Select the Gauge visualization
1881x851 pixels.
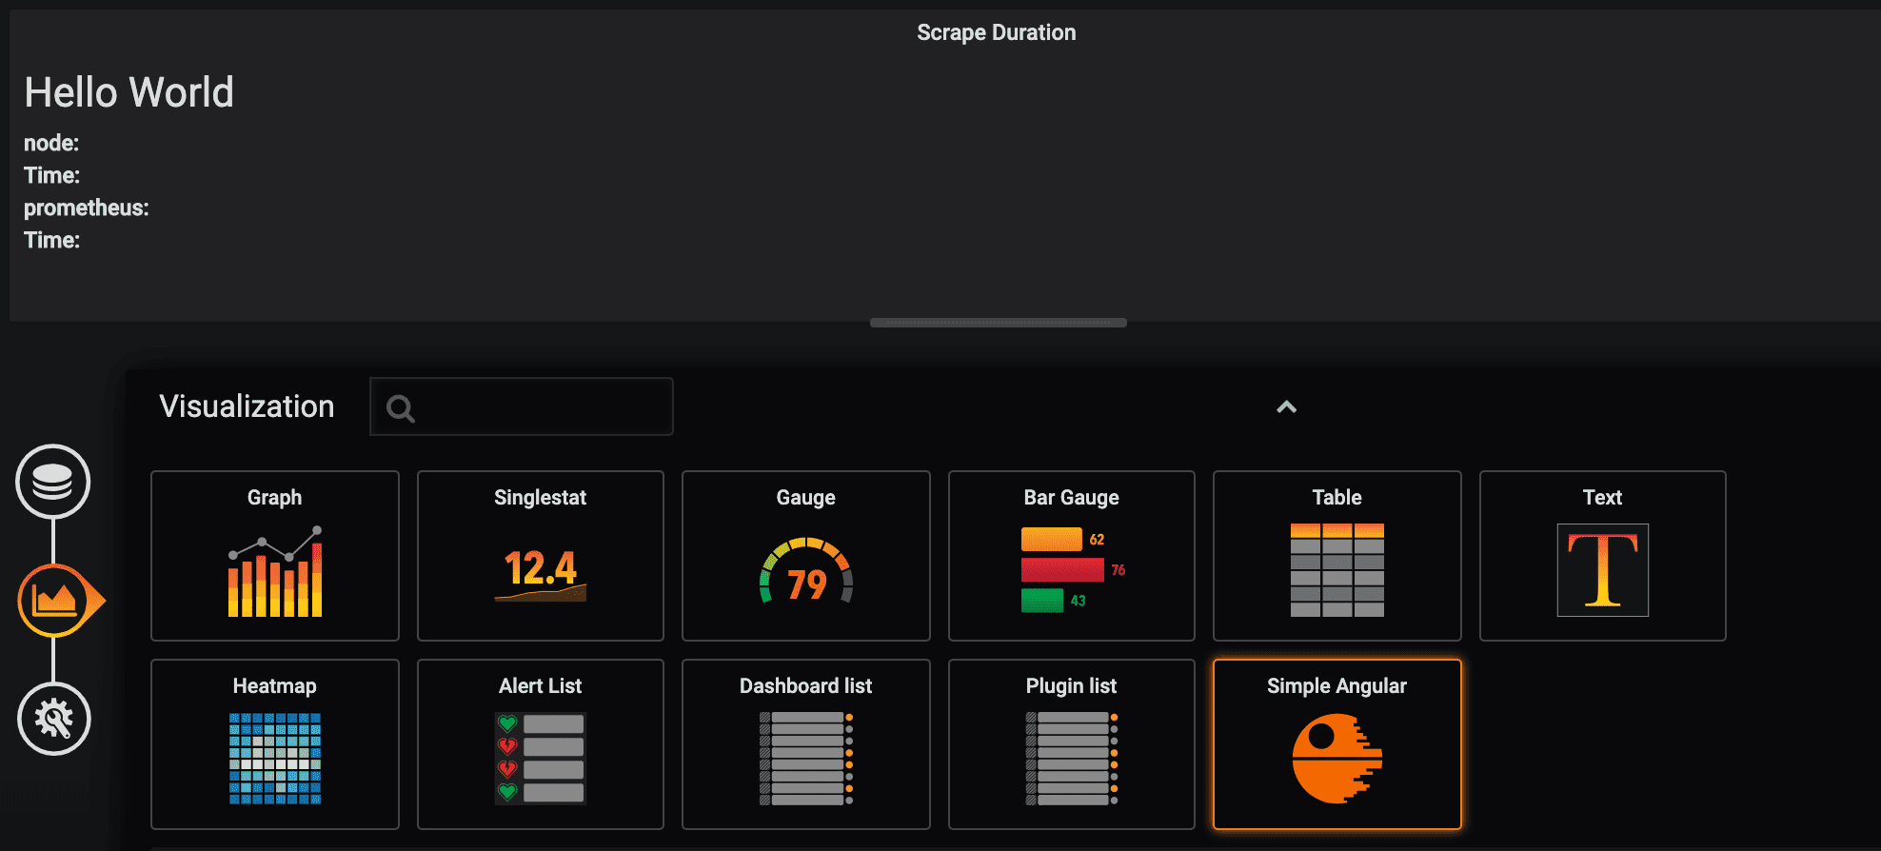805,556
